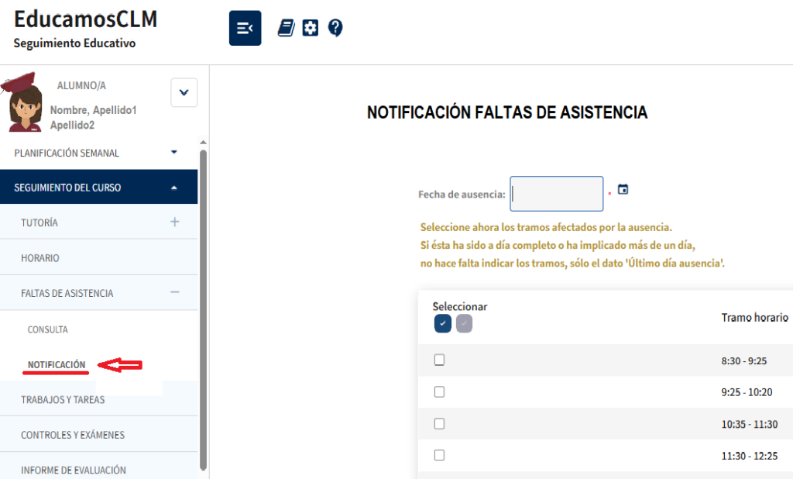Click the help question mark icon
This screenshot has width=793, height=479.
pyautogui.click(x=335, y=29)
